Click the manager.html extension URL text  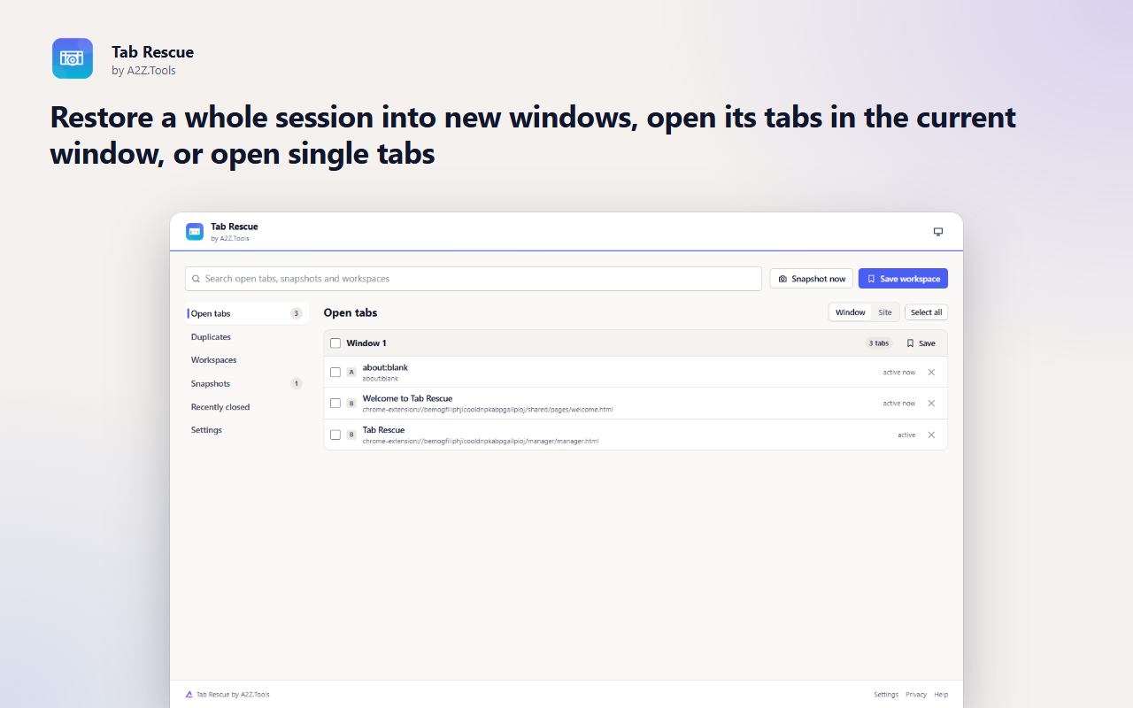(481, 441)
